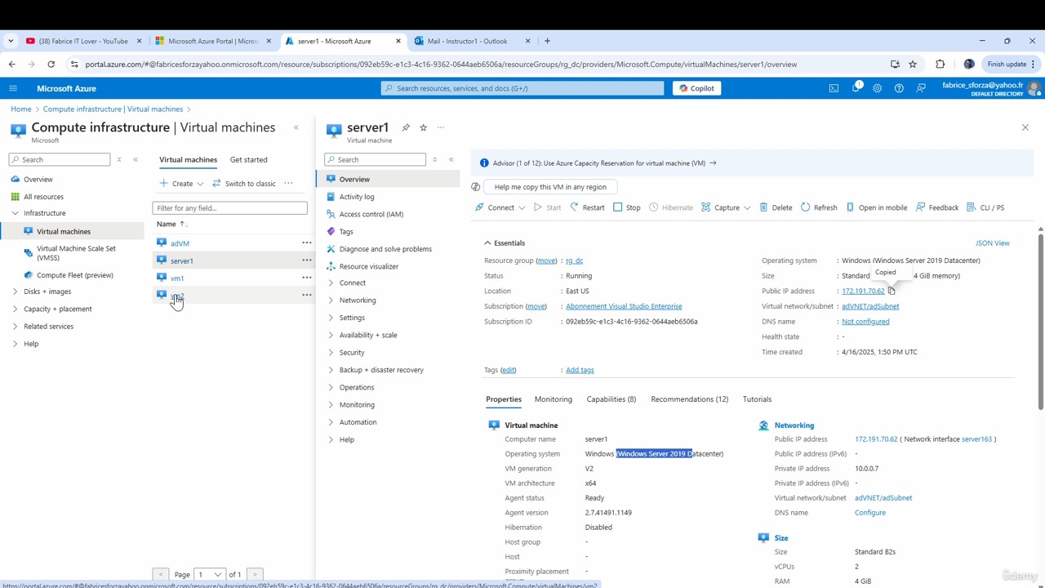The width and height of the screenshot is (1045, 588).
Task: Open more options for advM row
Action: tap(307, 243)
